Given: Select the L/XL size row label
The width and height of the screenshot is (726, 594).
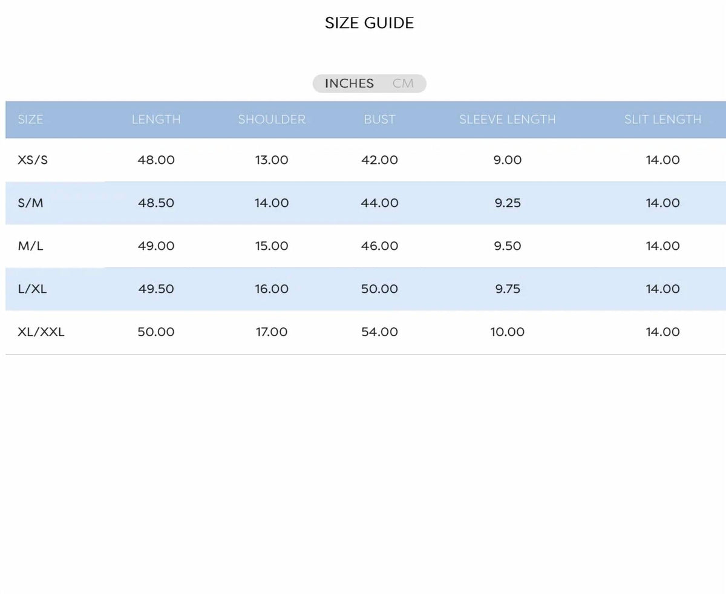Looking at the screenshot, I should pyautogui.click(x=32, y=289).
